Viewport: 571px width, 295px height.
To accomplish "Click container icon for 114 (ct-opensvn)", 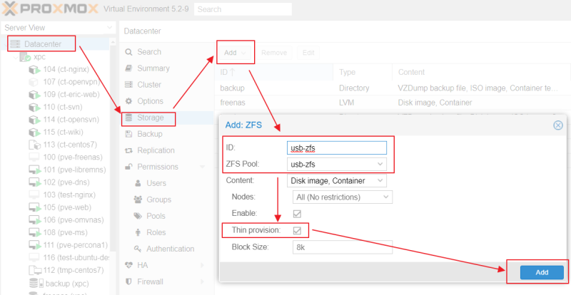I will [x=34, y=120].
